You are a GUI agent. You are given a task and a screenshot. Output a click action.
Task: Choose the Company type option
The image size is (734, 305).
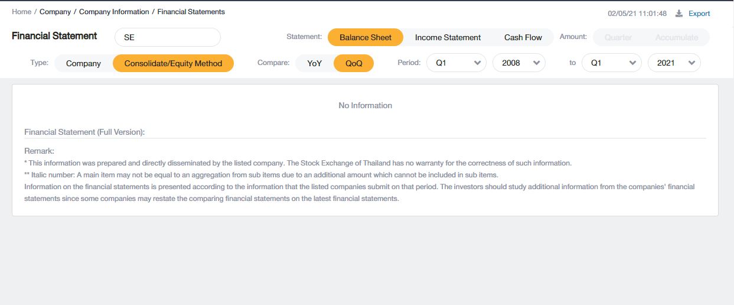click(x=83, y=63)
